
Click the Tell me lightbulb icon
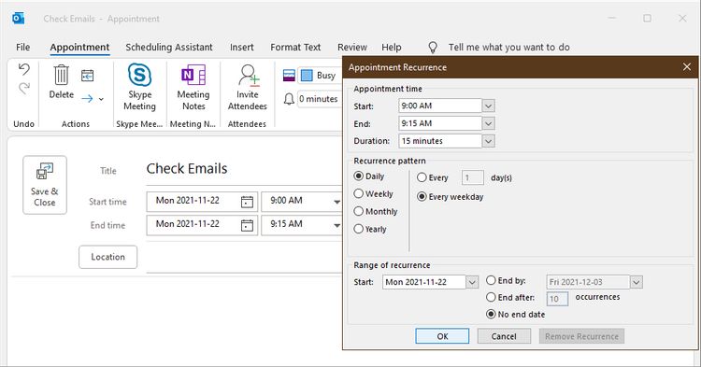(433, 48)
